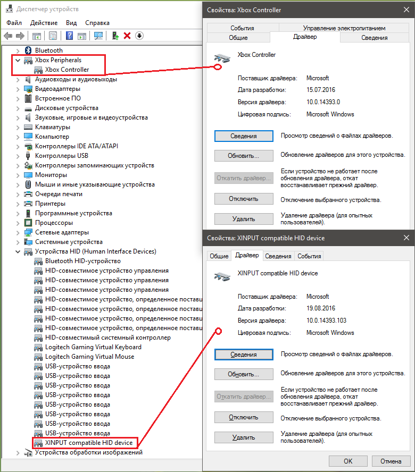This screenshot has width=415, height=472.
Task: Click the Xbox Peripherals category icon
Action: (x=28, y=60)
